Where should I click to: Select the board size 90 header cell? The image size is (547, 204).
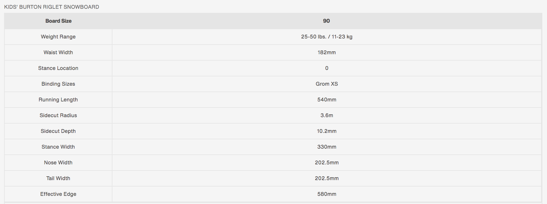coord(326,21)
